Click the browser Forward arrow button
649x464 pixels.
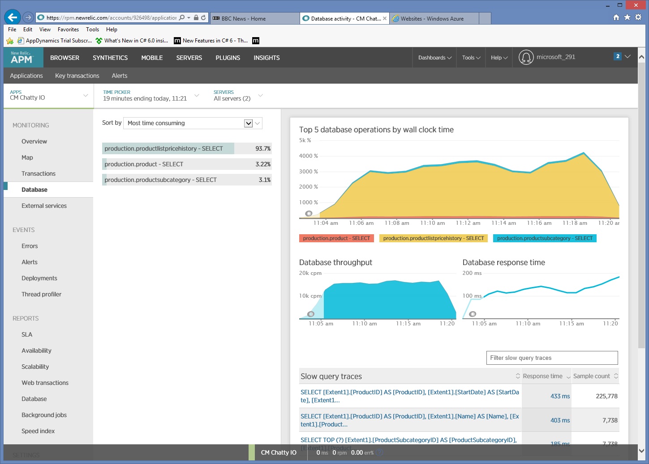[28, 17]
